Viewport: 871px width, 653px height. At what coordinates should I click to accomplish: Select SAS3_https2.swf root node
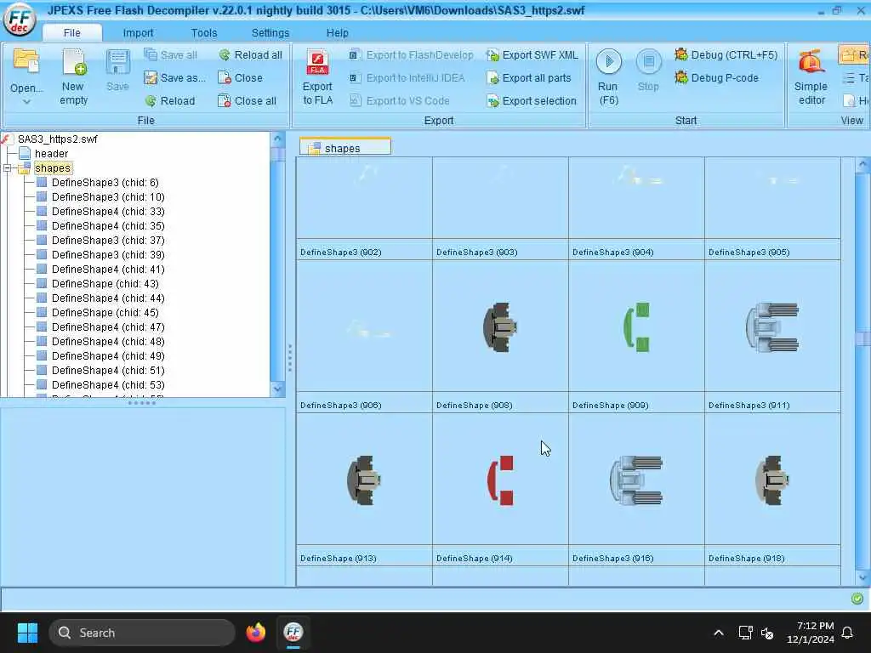(x=57, y=139)
